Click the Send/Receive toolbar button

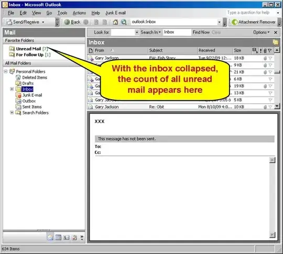click(x=23, y=22)
